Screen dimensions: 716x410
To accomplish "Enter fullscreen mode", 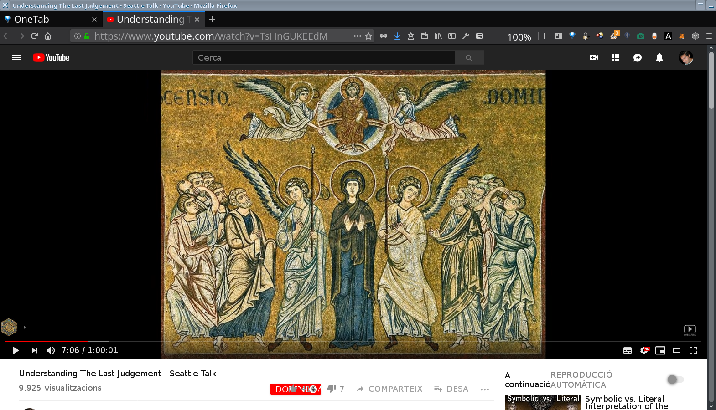I will [693, 350].
